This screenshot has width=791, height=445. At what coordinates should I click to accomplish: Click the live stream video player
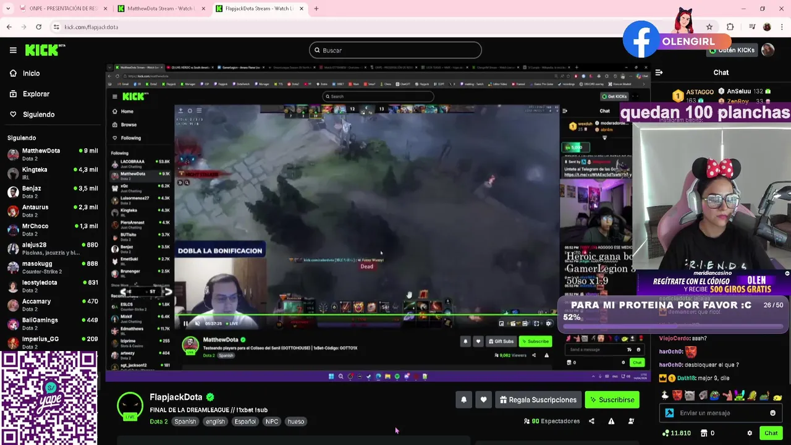point(378,222)
